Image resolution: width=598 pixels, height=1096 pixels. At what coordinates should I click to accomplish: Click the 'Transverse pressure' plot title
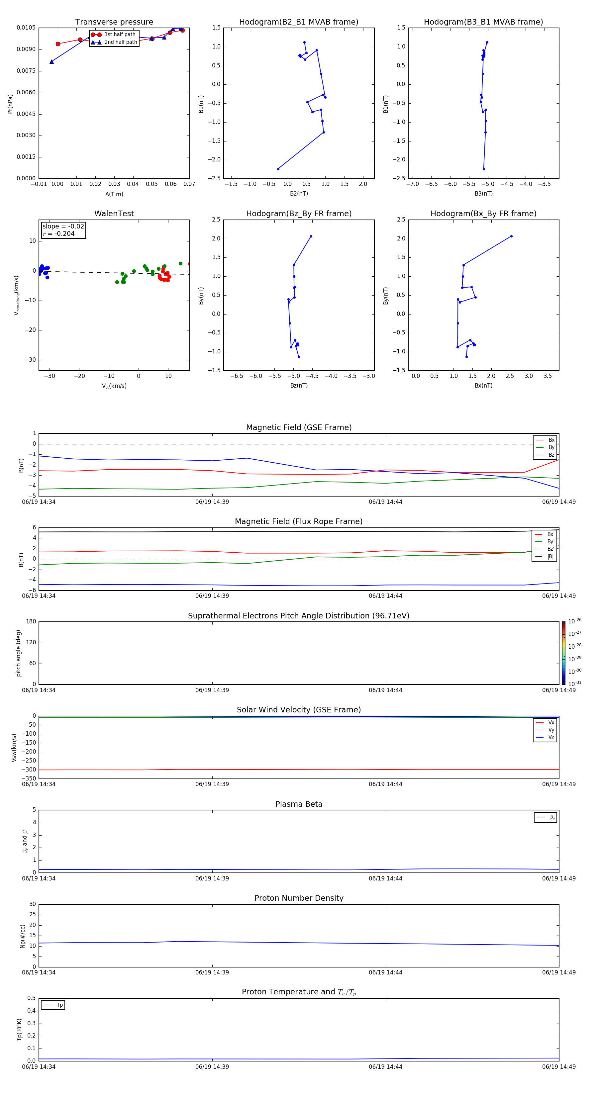click(114, 22)
